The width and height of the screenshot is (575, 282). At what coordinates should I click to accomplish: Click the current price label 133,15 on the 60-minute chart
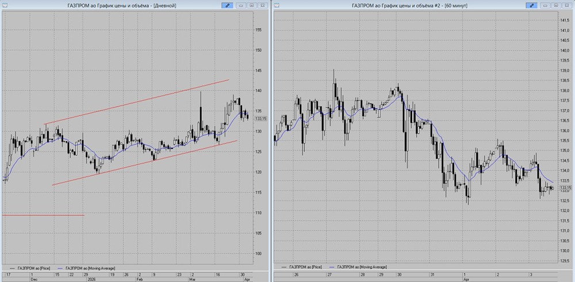pyautogui.click(x=567, y=187)
